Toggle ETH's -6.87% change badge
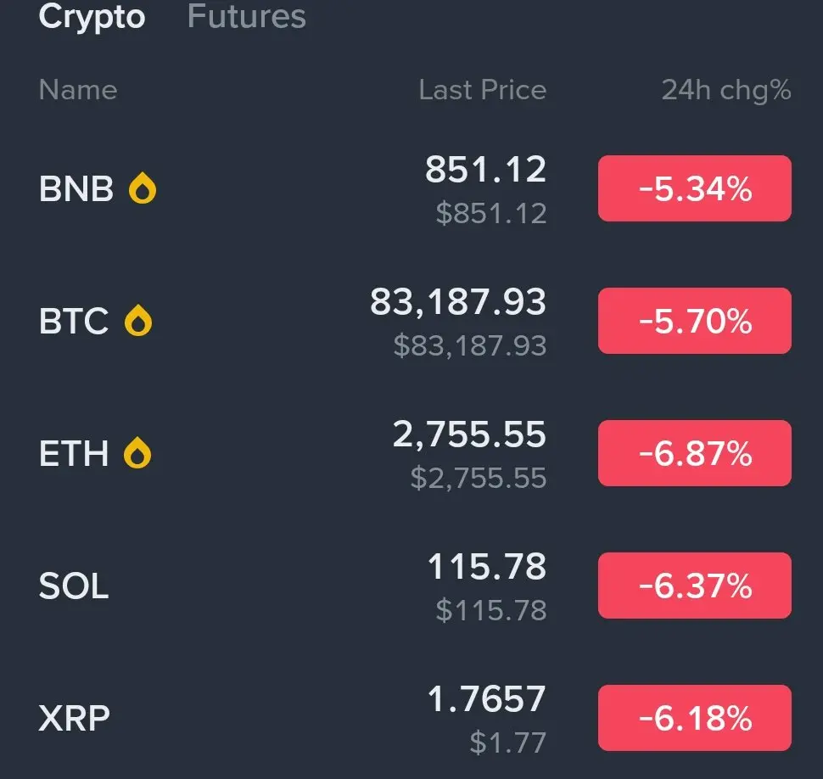 694,453
